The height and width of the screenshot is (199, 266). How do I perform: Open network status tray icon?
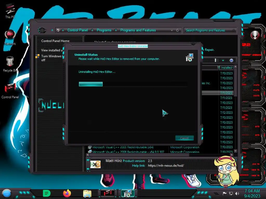tap(231, 193)
